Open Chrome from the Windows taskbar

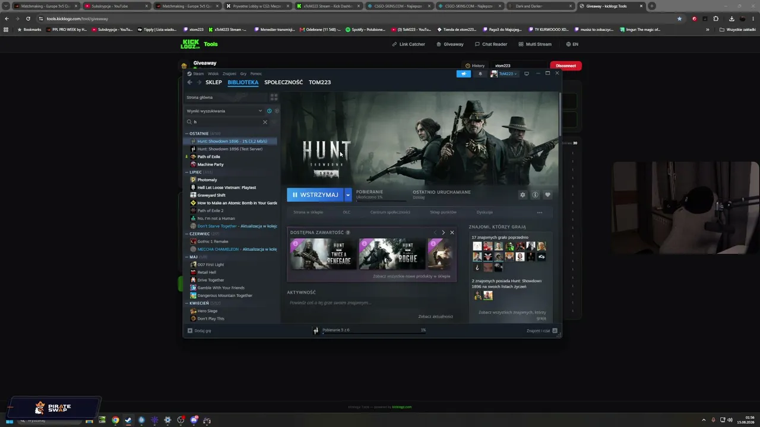115,420
